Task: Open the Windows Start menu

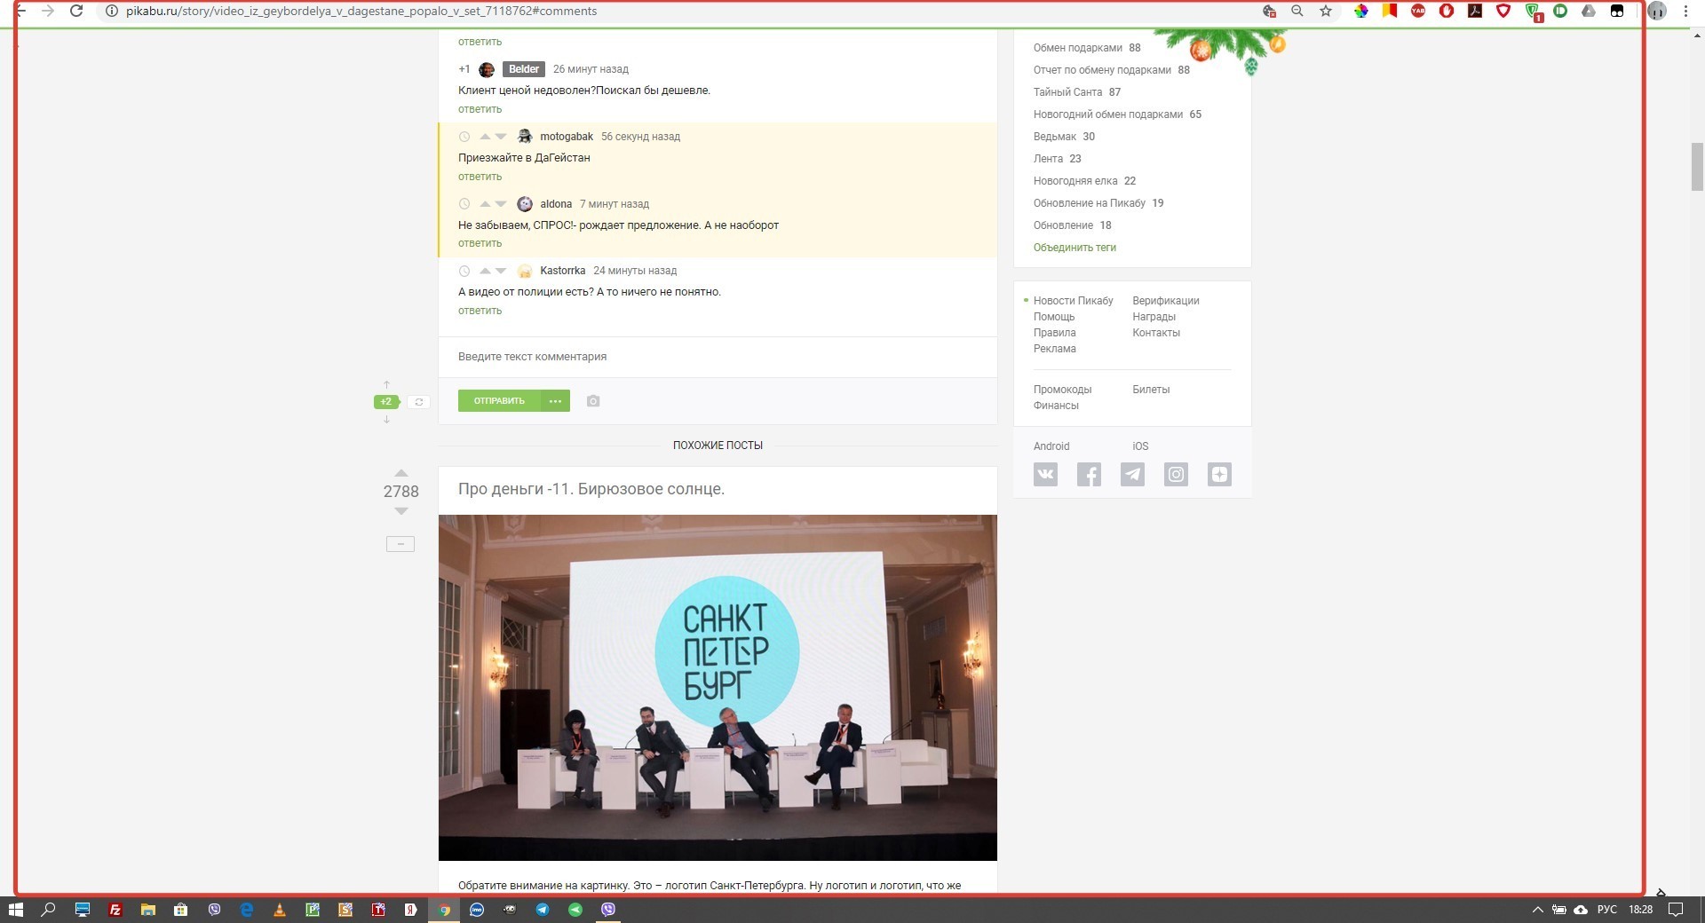Action: [x=16, y=910]
